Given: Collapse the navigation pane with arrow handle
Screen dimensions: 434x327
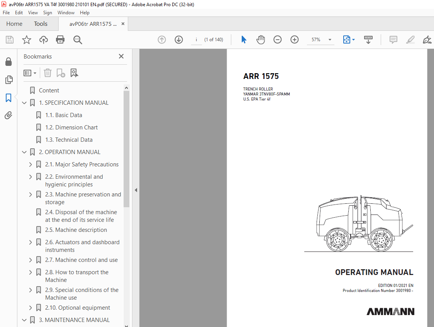Looking at the screenshot, I should pyautogui.click(x=136, y=190).
